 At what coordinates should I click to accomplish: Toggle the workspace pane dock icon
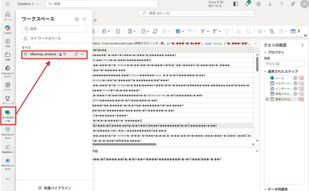click(x=77, y=19)
